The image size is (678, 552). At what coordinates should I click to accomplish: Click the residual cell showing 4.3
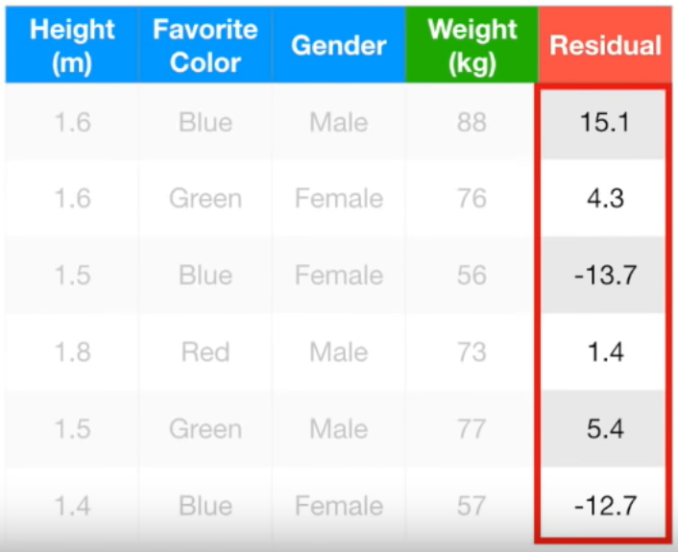(x=604, y=198)
